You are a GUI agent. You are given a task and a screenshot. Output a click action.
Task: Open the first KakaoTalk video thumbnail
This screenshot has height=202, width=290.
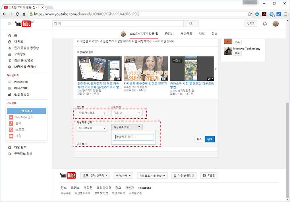(99, 68)
